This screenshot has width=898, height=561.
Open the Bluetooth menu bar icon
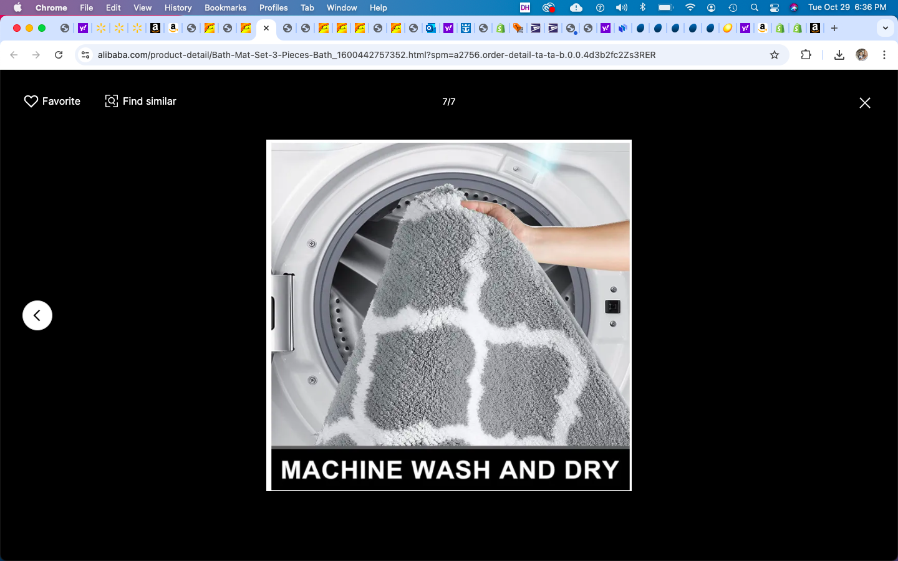643,7
